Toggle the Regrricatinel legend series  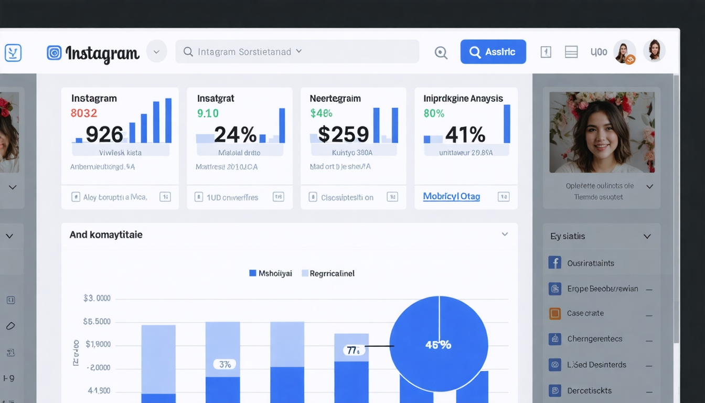pyautogui.click(x=328, y=273)
